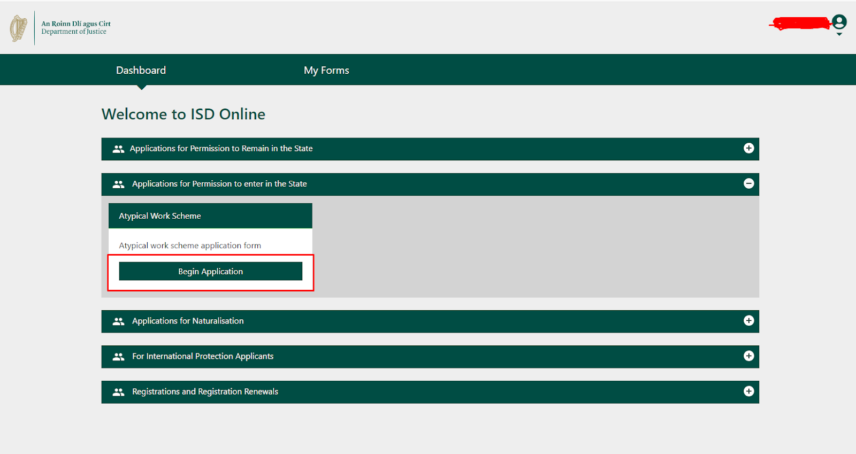Open the user account profile icon
856x454 pixels.
click(839, 22)
